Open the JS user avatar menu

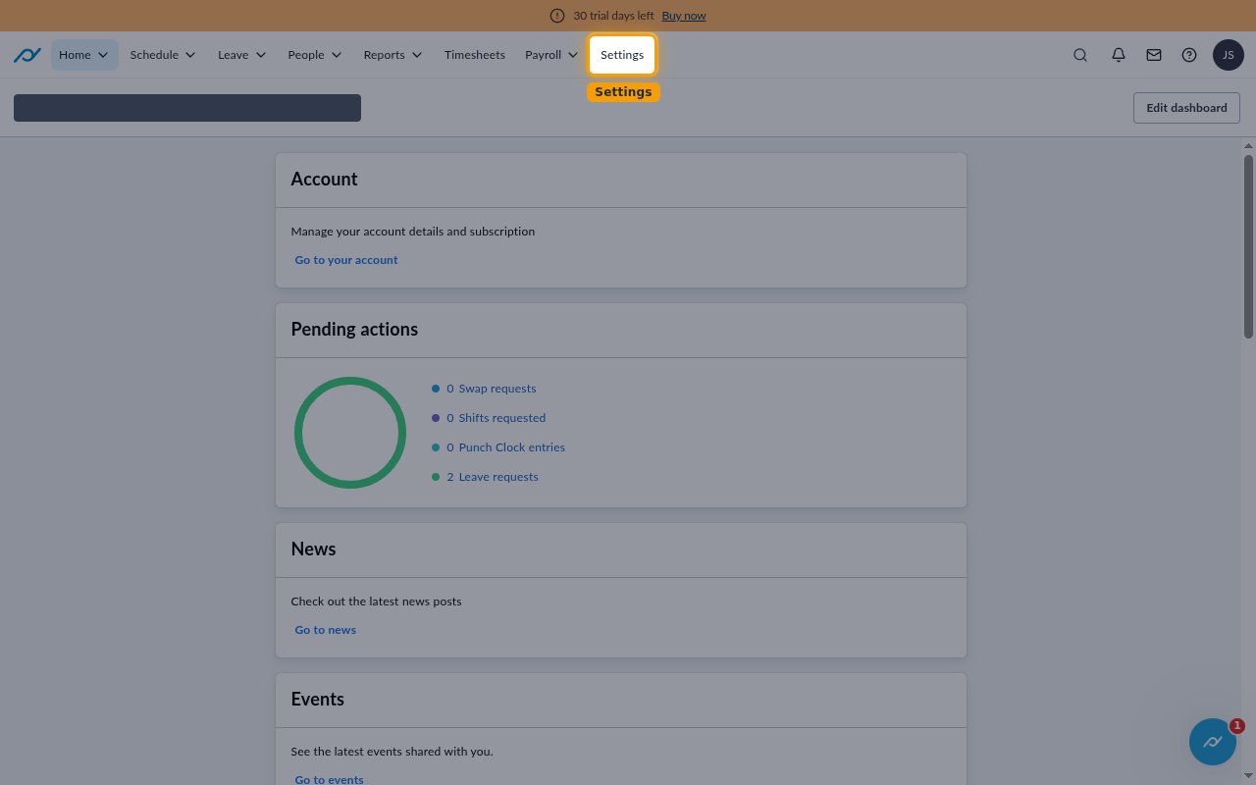coord(1229,55)
